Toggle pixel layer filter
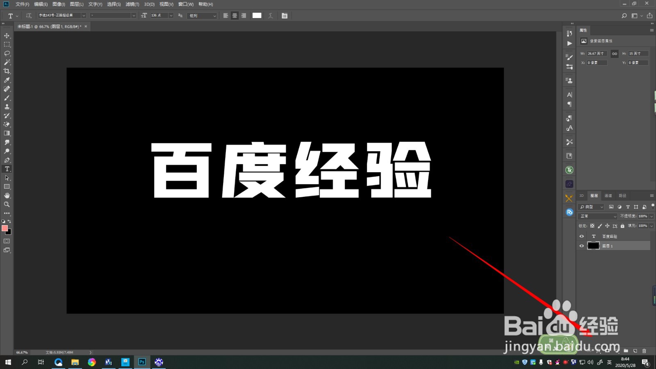Screen dimensions: 656x369 click(611, 207)
